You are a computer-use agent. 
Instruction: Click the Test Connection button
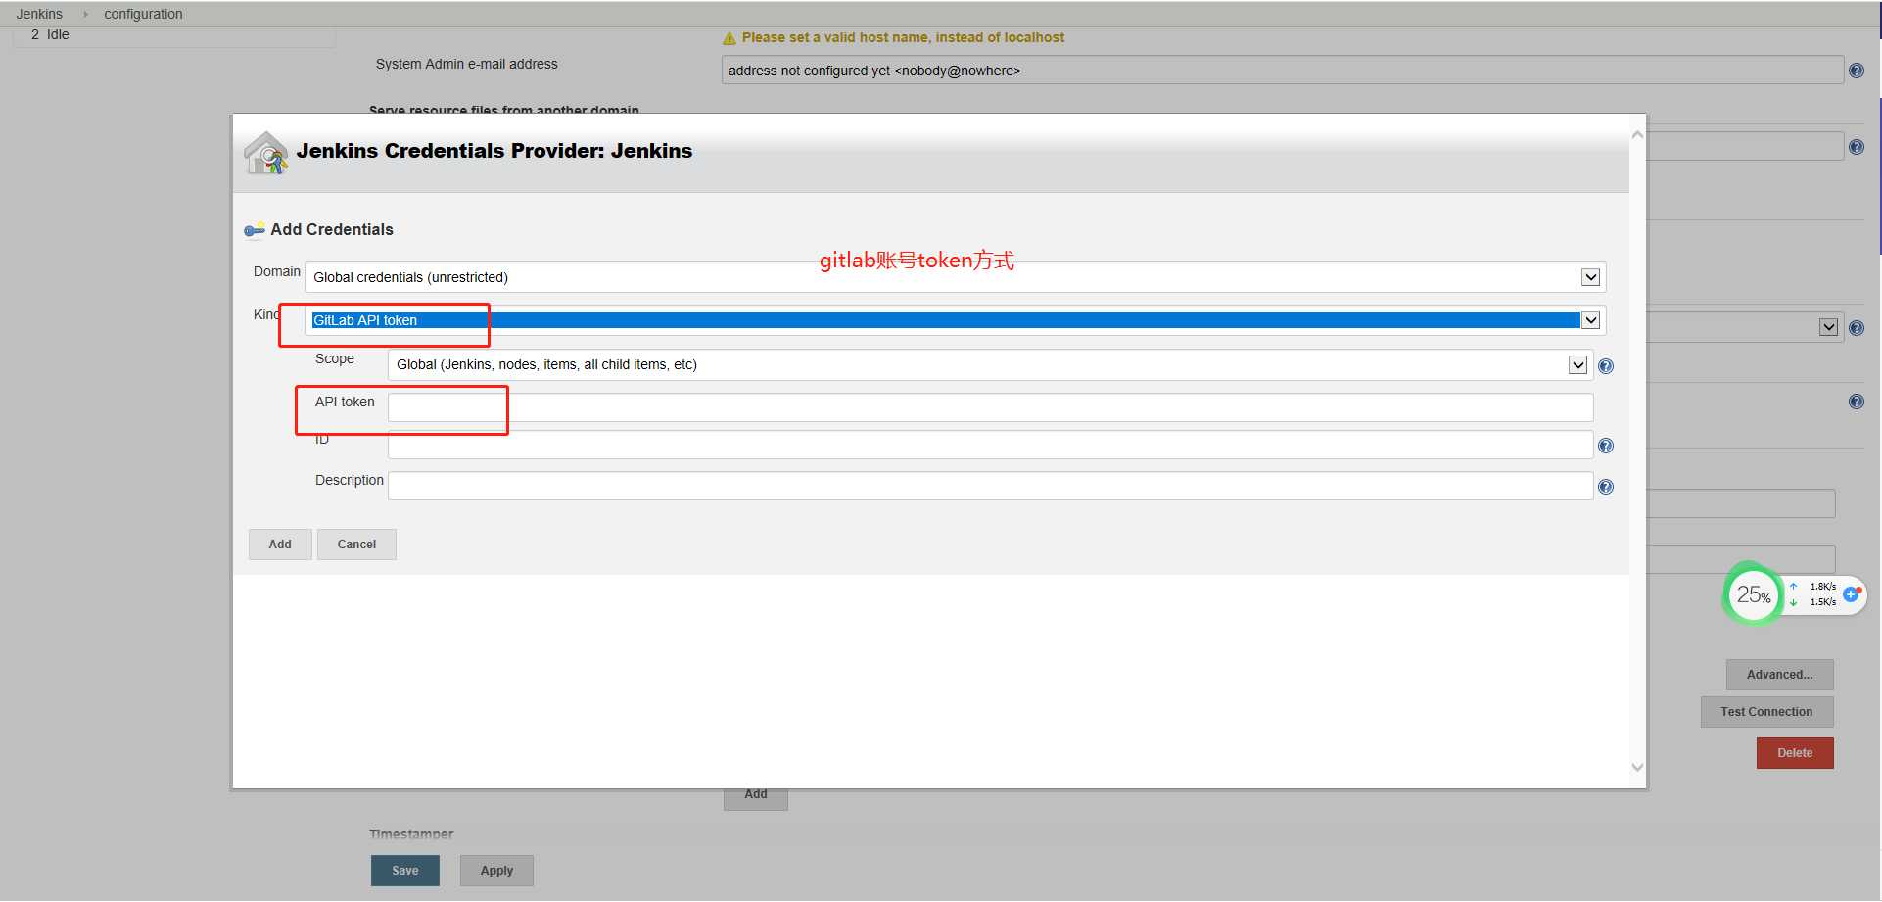coord(1766,712)
